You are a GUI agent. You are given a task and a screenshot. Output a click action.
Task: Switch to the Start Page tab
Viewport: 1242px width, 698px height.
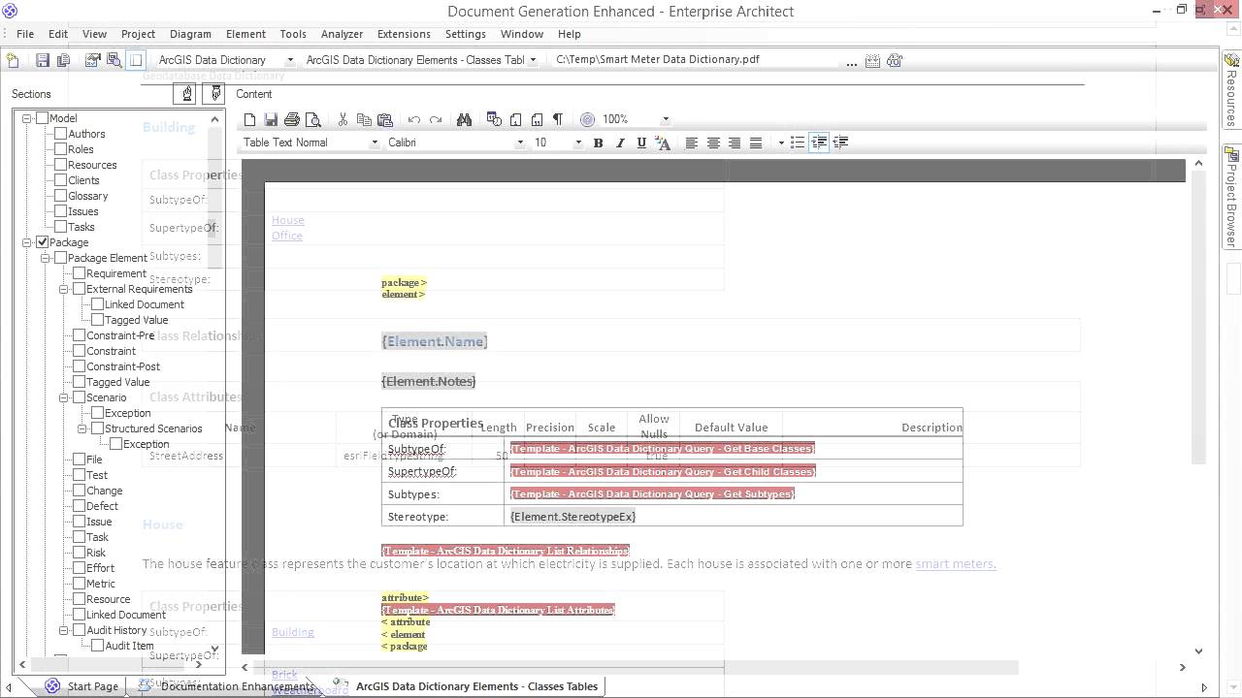tap(82, 686)
